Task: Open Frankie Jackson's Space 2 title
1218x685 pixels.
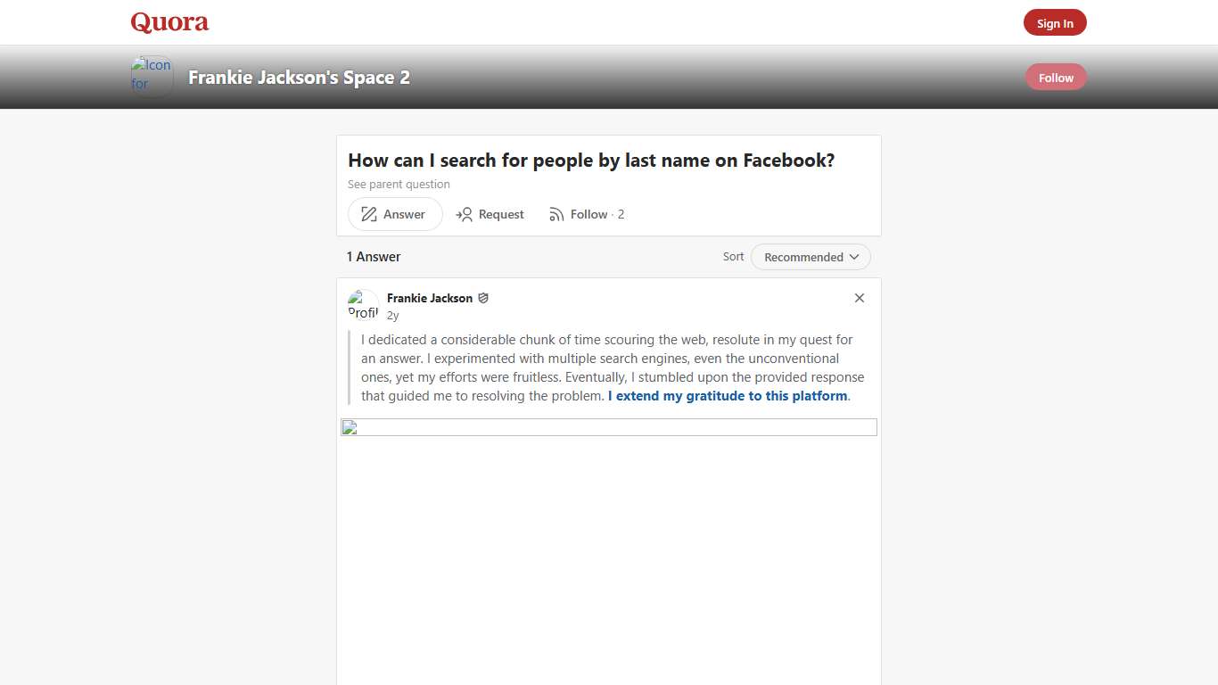Action: click(x=299, y=77)
